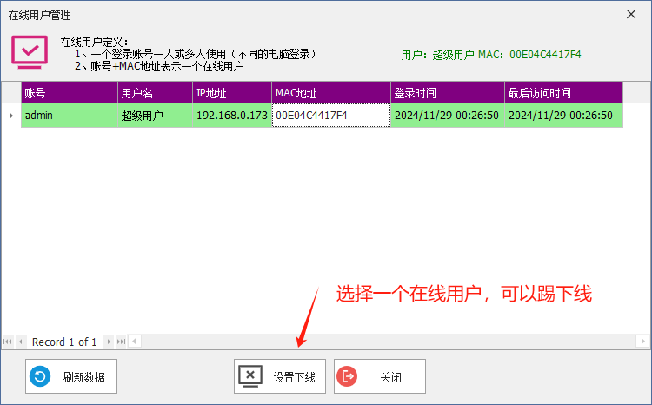Sort by MAC地址 column header
Viewport: 652px width, 405px height.
[331, 92]
